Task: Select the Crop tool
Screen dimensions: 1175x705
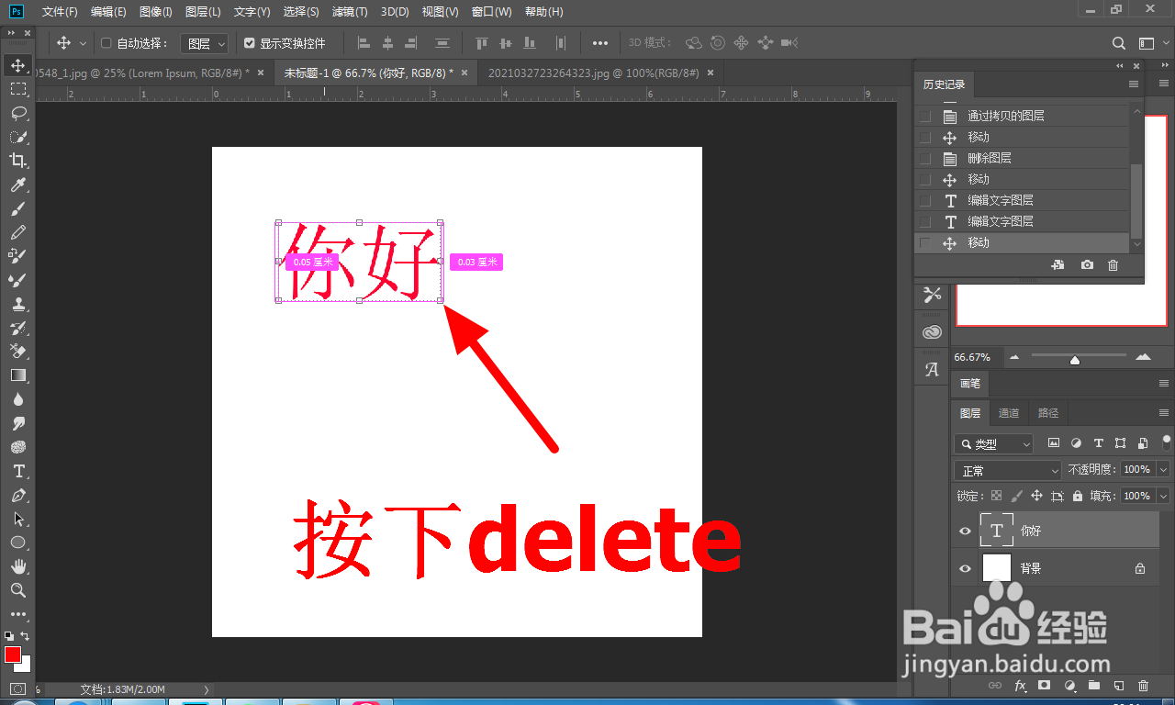Action: coord(17,161)
